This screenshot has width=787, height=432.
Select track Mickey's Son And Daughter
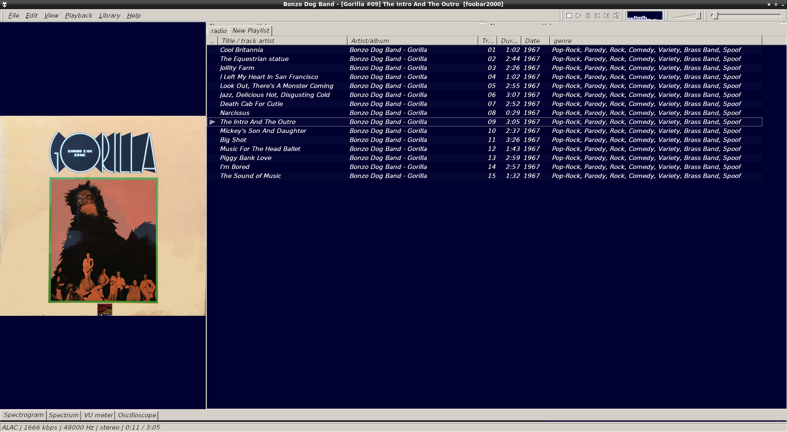point(484,131)
